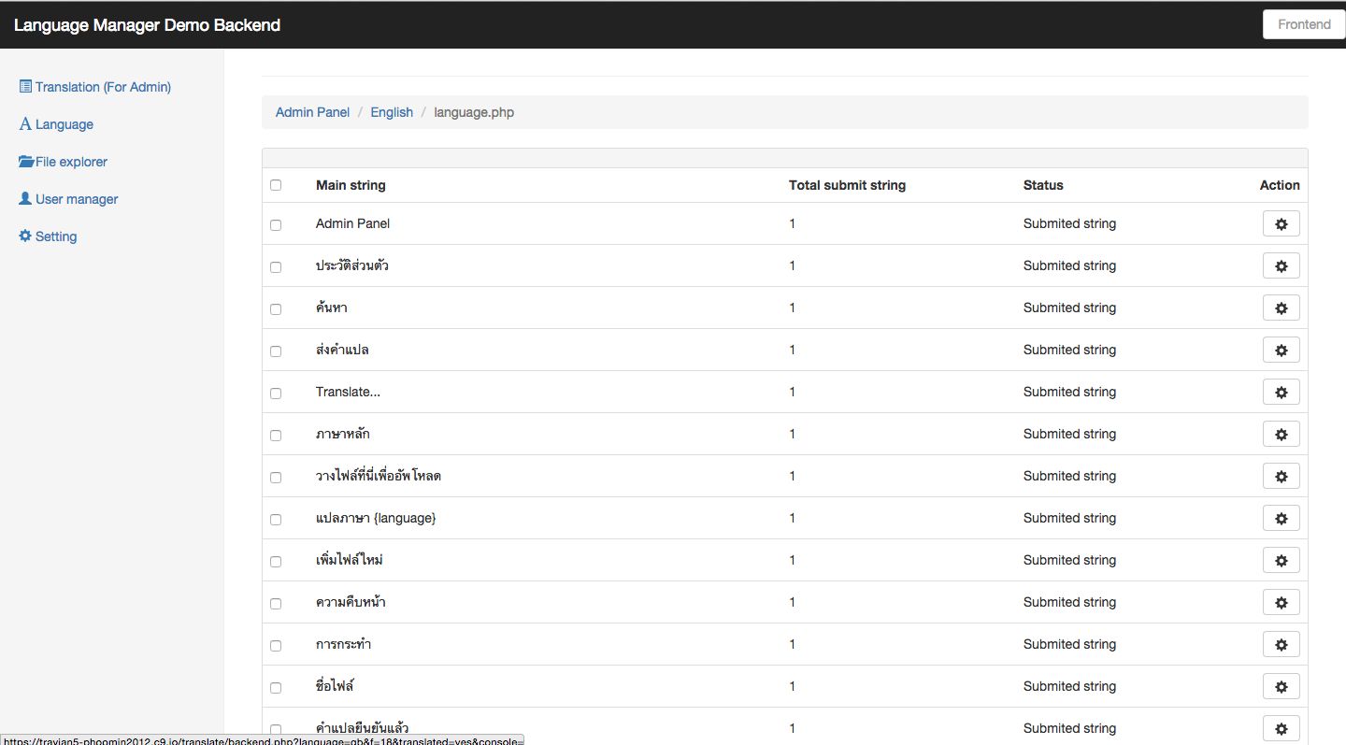
Task: Click the User manager person icon
Action: (25, 199)
